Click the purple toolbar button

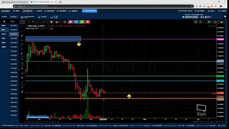point(70,22)
